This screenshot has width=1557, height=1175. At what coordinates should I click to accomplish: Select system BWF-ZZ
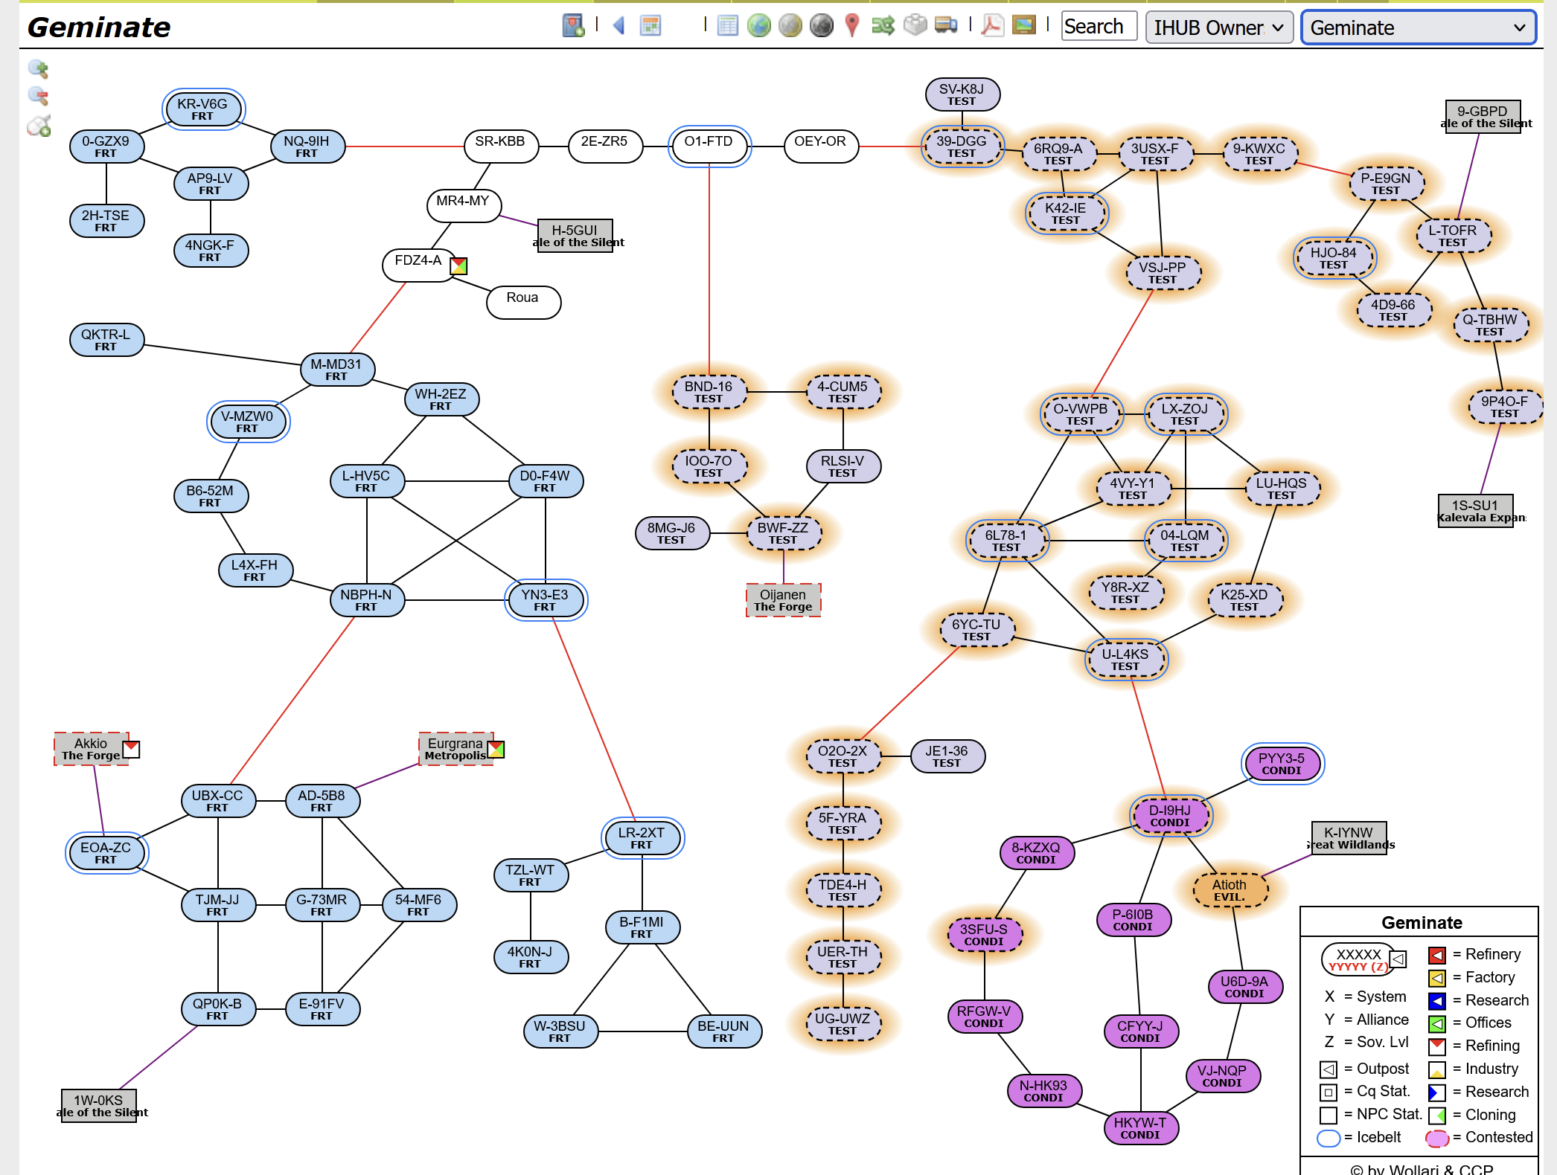tap(784, 533)
